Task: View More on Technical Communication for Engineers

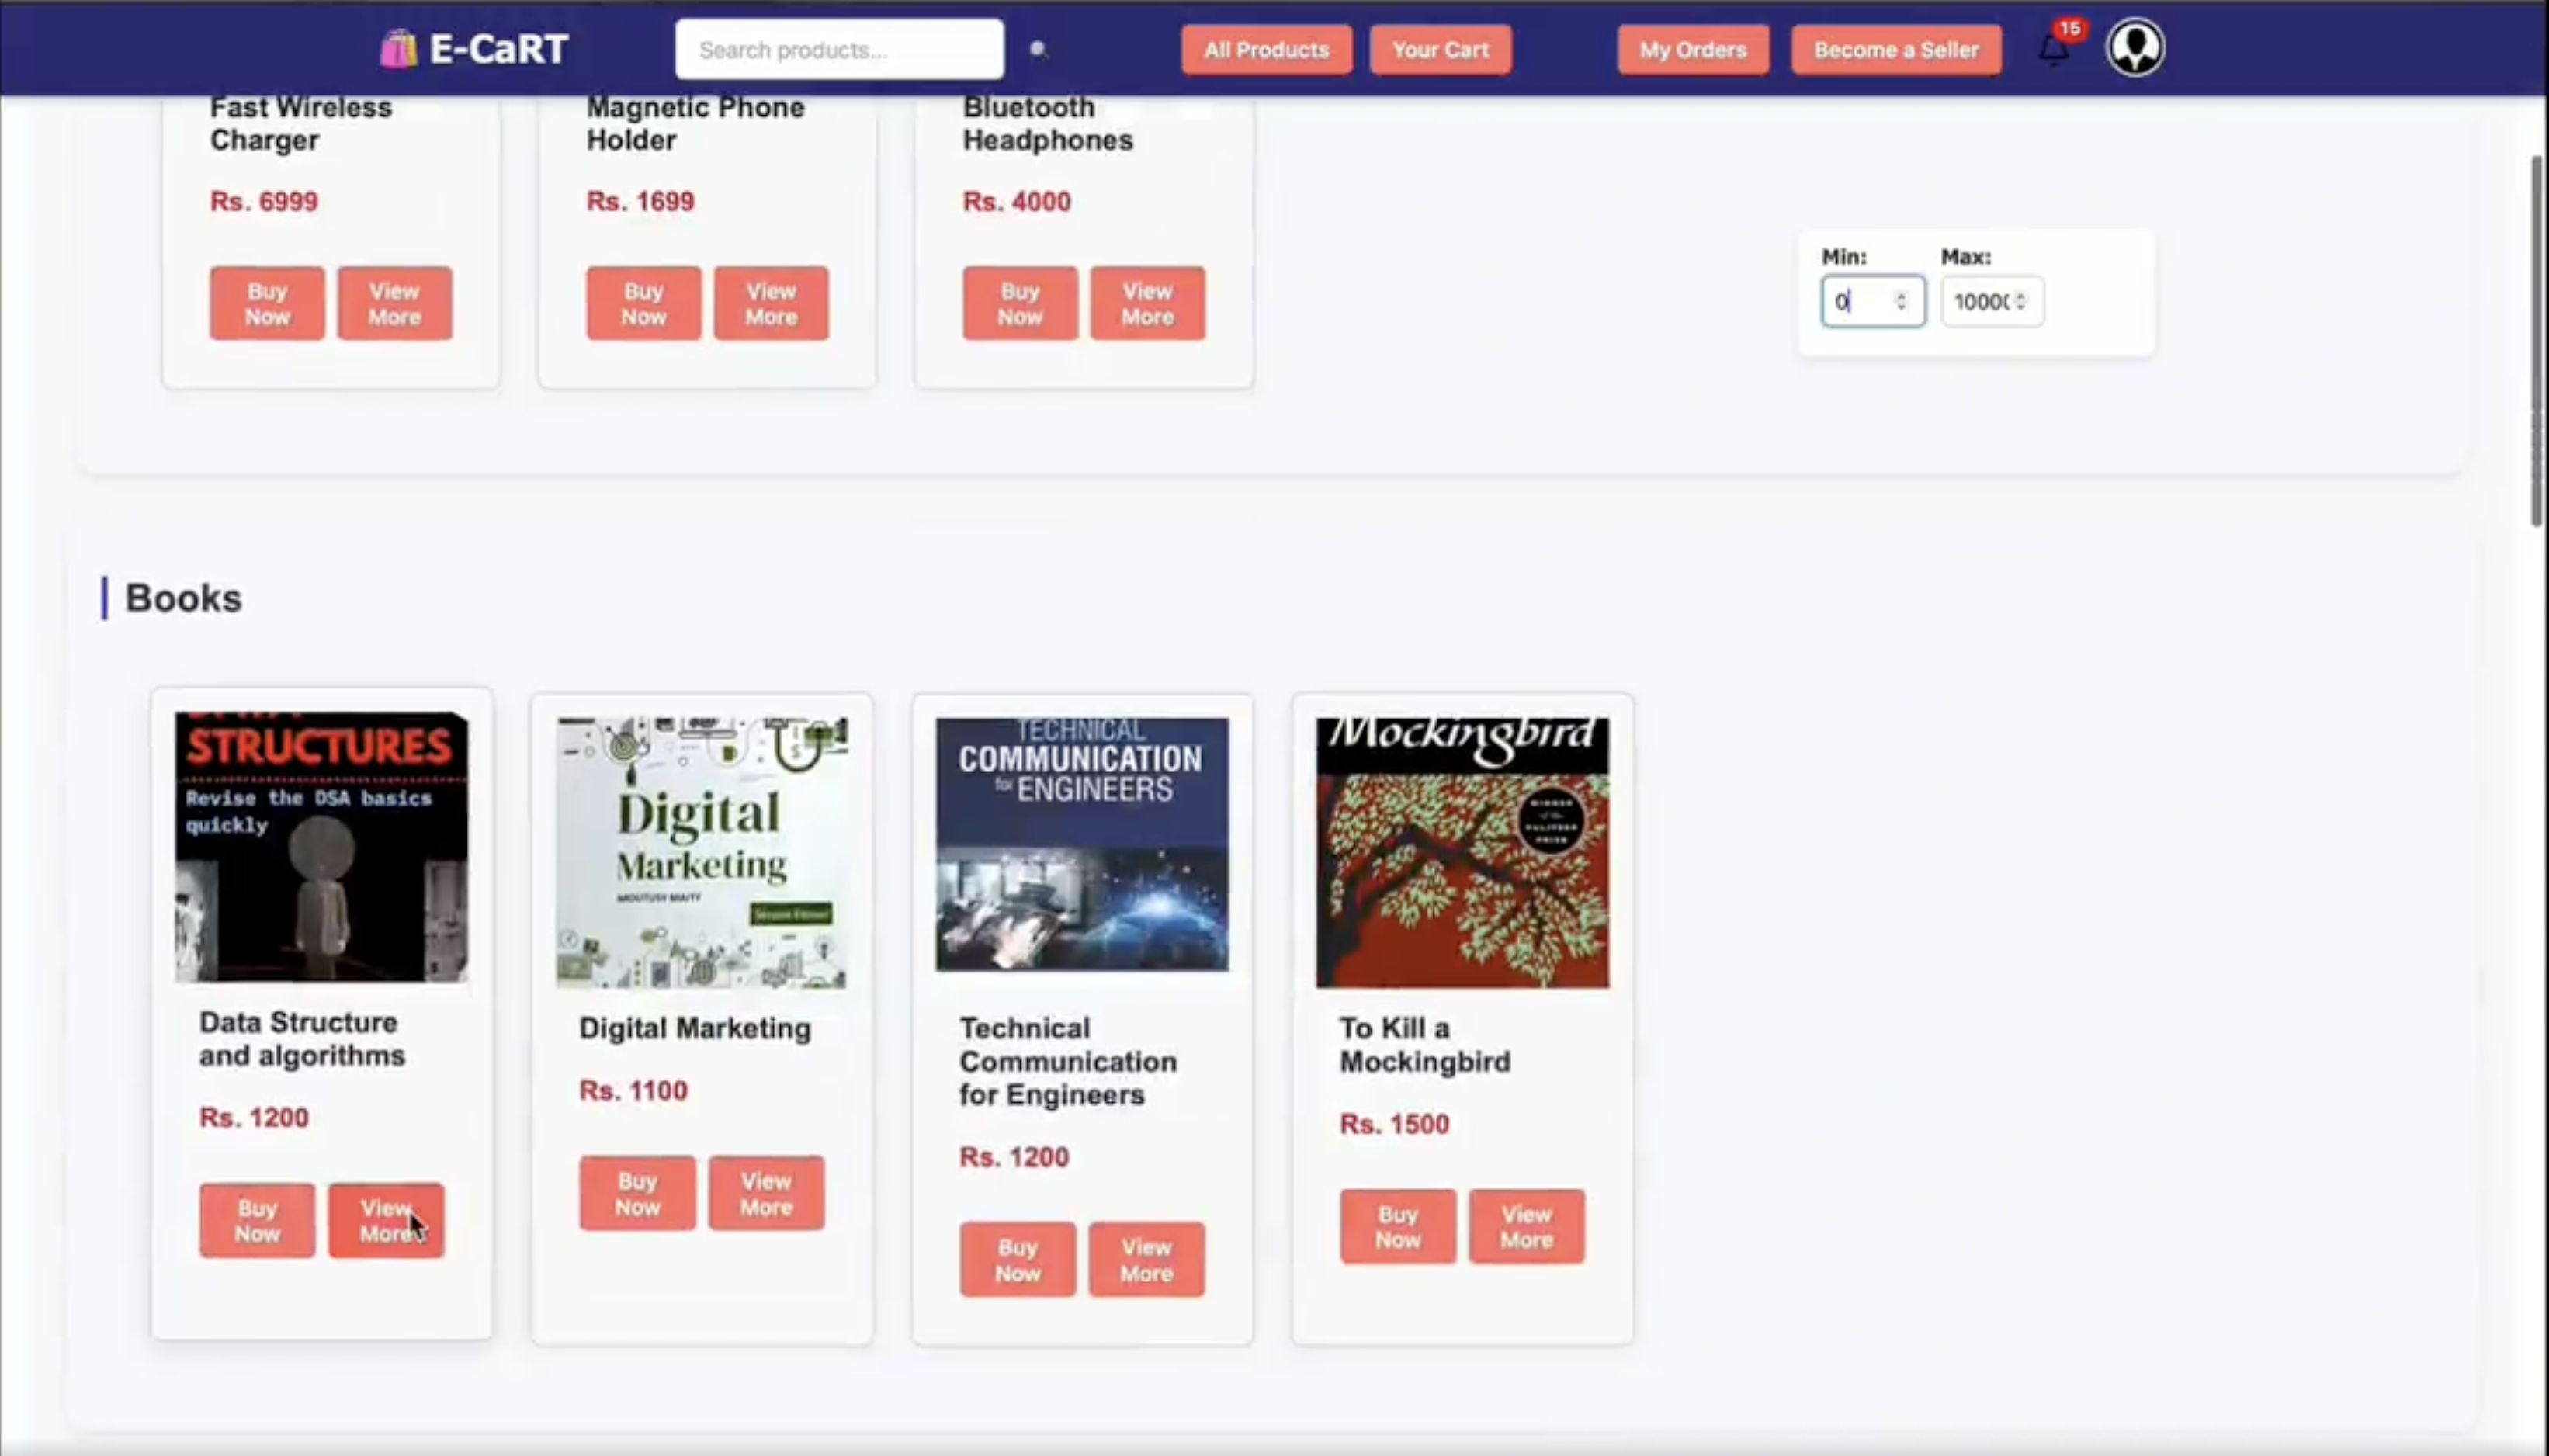Action: click(x=1146, y=1260)
